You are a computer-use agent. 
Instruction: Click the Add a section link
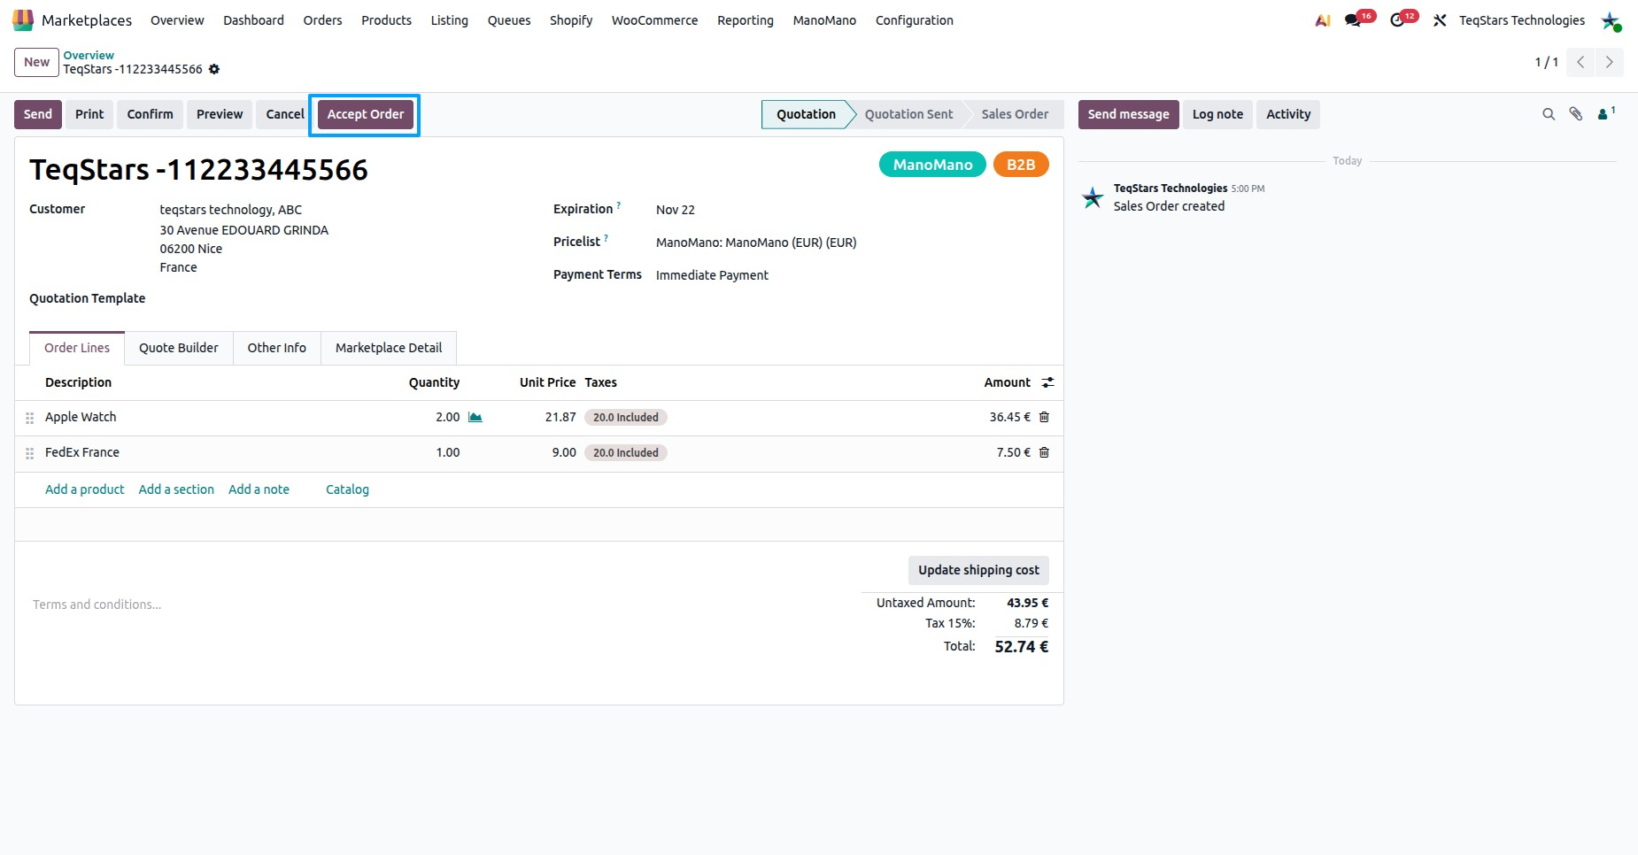pyautogui.click(x=176, y=489)
